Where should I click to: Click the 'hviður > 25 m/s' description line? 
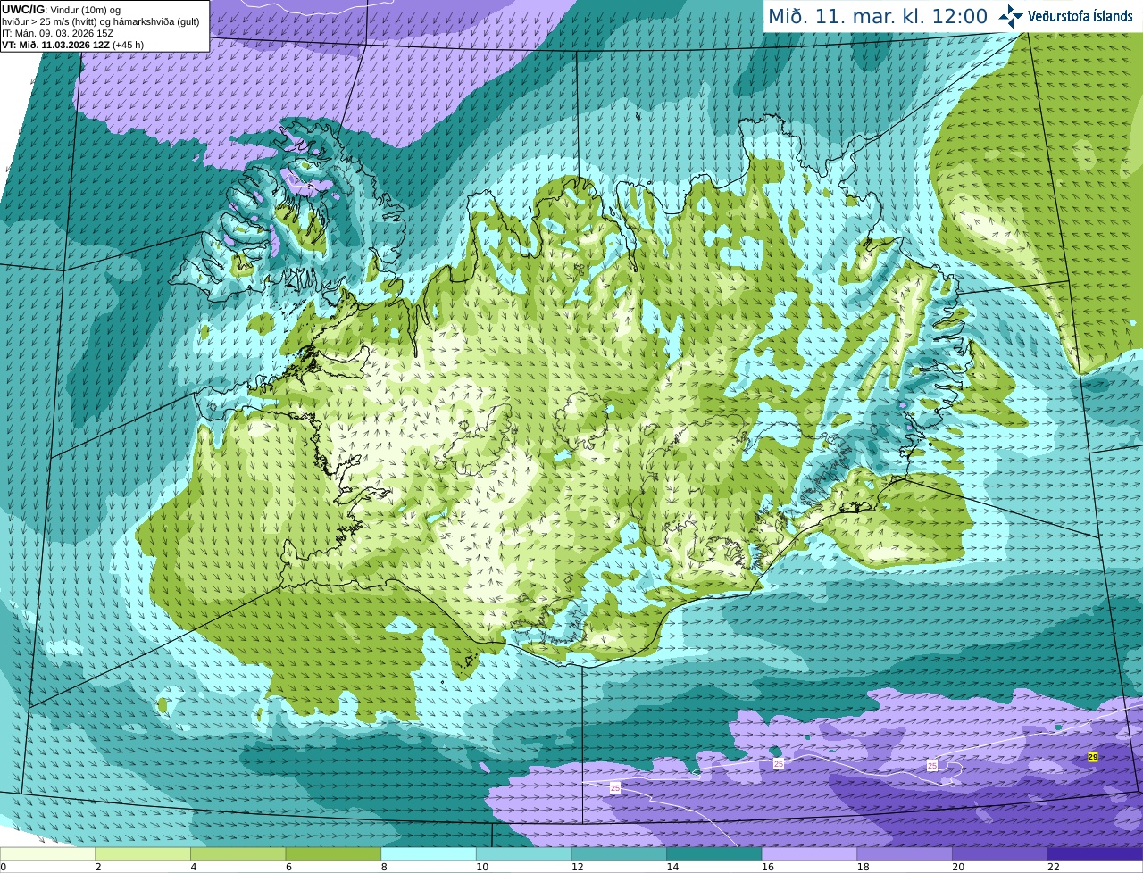click(101, 21)
